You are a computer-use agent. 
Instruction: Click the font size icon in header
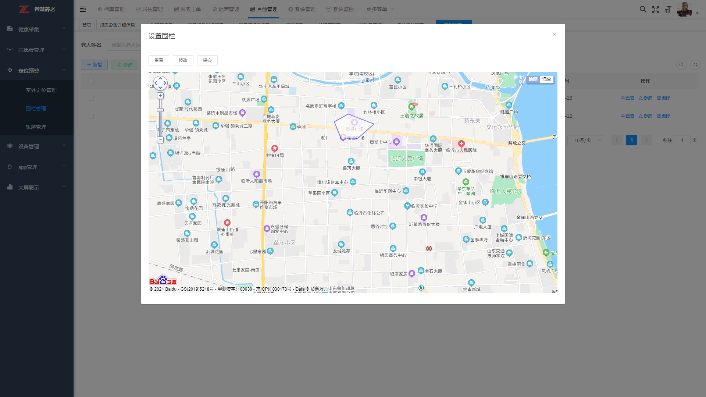pos(668,9)
